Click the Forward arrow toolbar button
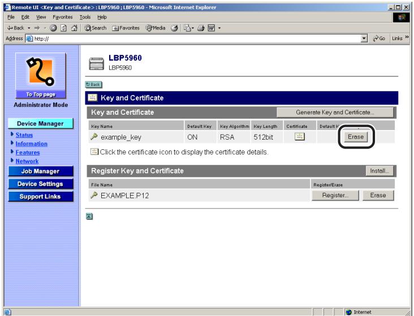 coord(37,28)
